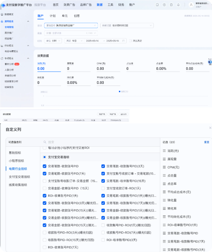Check ROI-收单账号PID(7天) checkbox
This screenshot has height=252, width=212.
tap(44, 247)
